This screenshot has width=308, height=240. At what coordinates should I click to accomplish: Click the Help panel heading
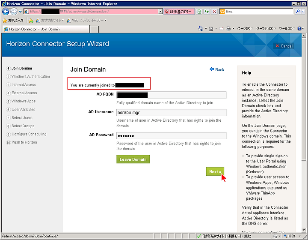[x=246, y=73]
